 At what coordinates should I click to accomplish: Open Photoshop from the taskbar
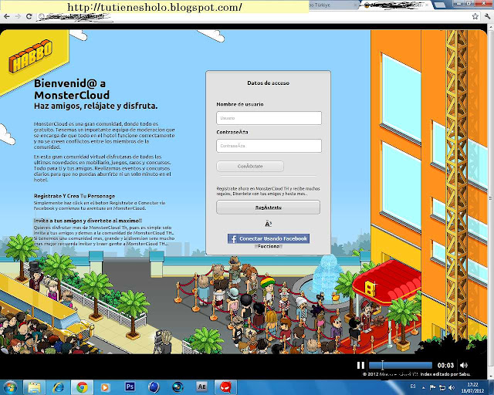pos(130,387)
